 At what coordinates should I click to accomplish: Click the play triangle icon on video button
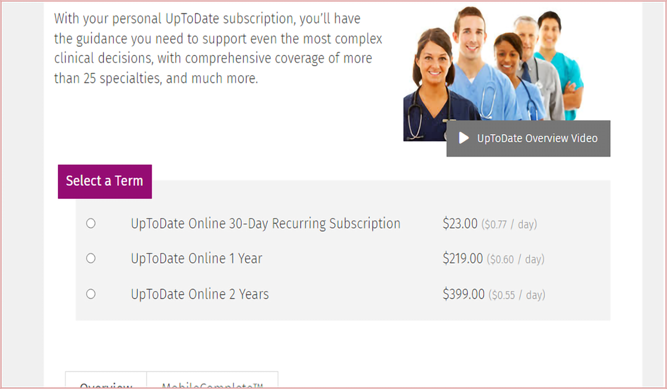(464, 138)
